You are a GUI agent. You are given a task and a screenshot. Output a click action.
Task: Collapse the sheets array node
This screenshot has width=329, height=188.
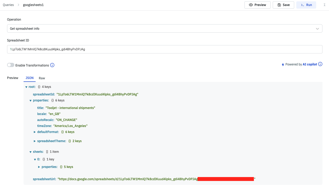[31, 152]
